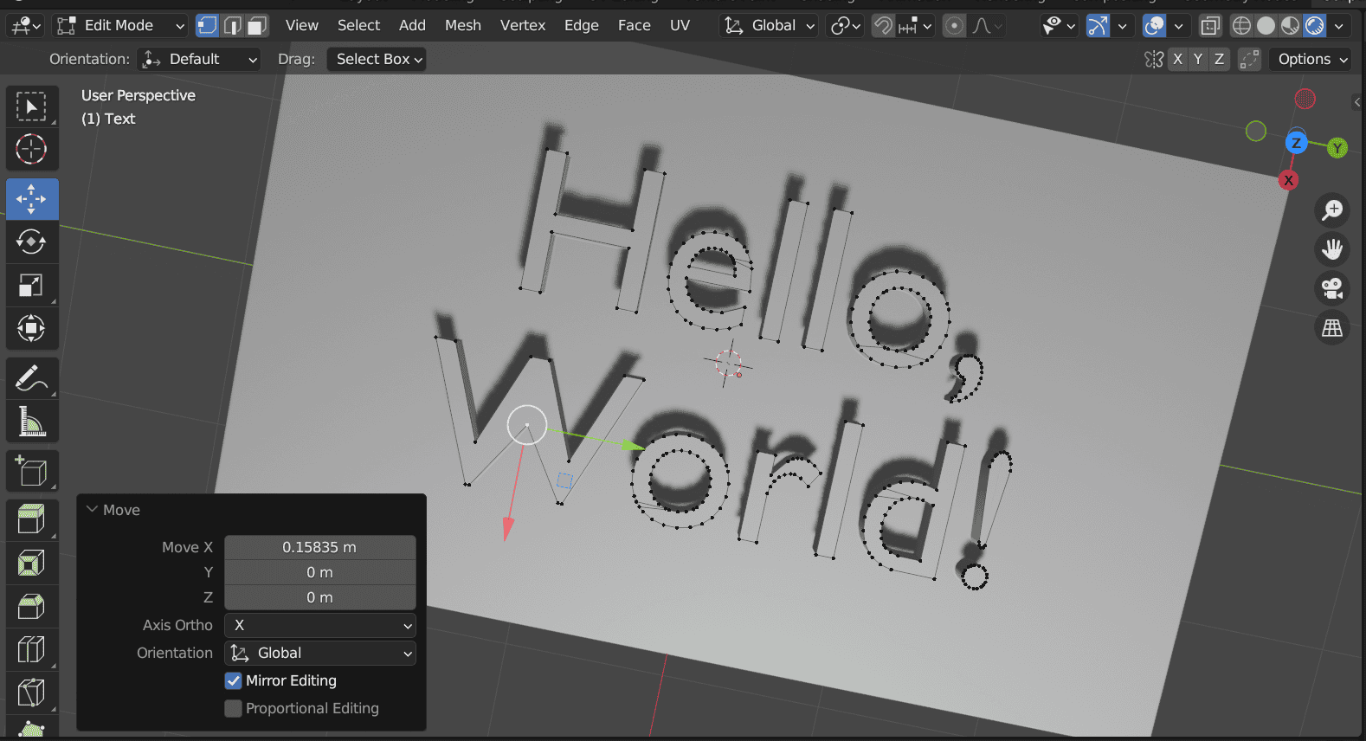Toggle viewport overlays display
Image resolution: width=1366 pixels, height=741 pixels.
[x=1154, y=26]
